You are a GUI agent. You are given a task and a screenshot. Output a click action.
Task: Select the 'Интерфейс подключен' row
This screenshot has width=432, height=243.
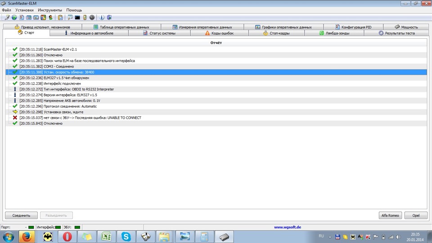(216, 84)
